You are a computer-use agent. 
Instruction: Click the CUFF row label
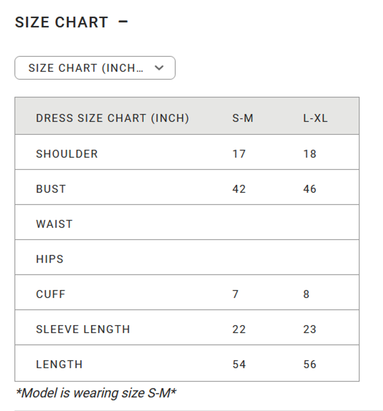50,294
